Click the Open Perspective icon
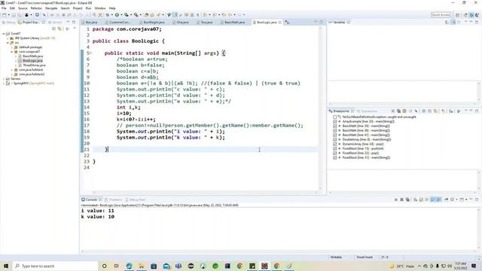 pos(457,15)
